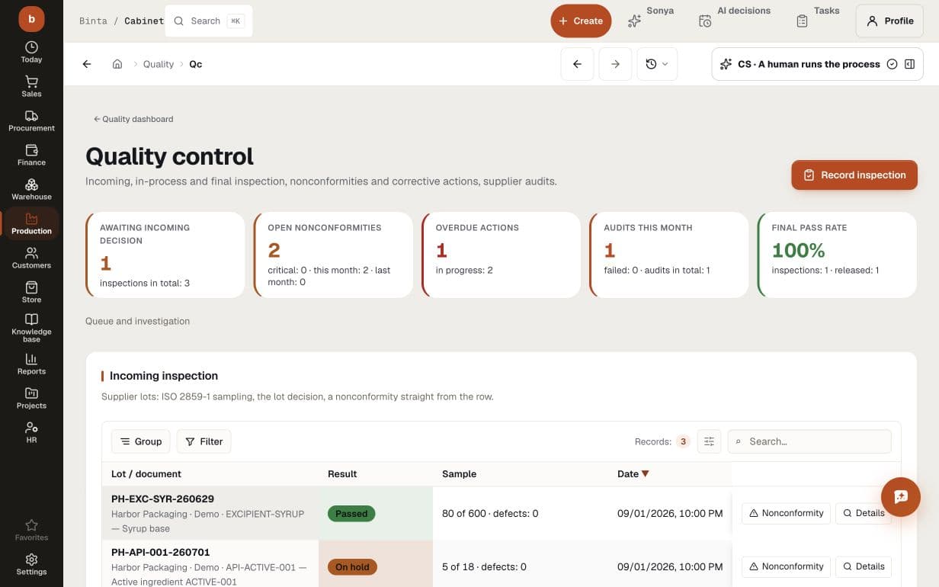Click the orange 'b' logo avatar

31,19
